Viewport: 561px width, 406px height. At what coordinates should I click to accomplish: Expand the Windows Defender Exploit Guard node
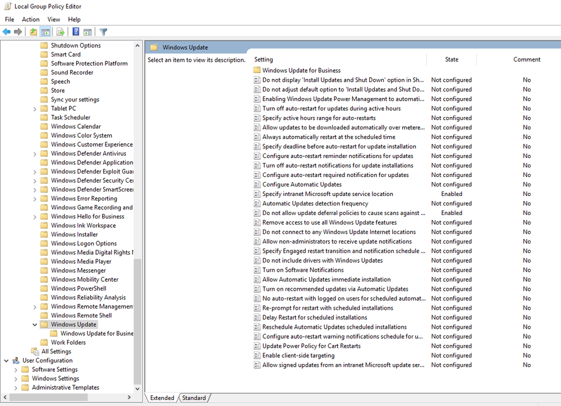(x=35, y=172)
